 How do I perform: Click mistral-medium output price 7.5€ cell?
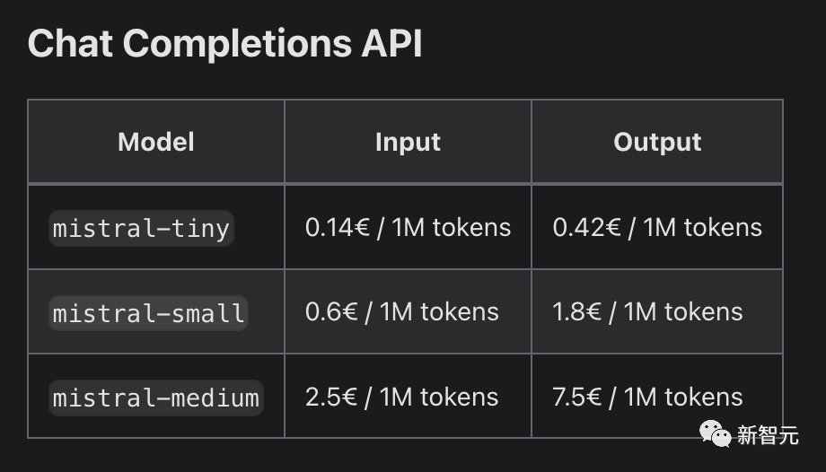point(657,397)
